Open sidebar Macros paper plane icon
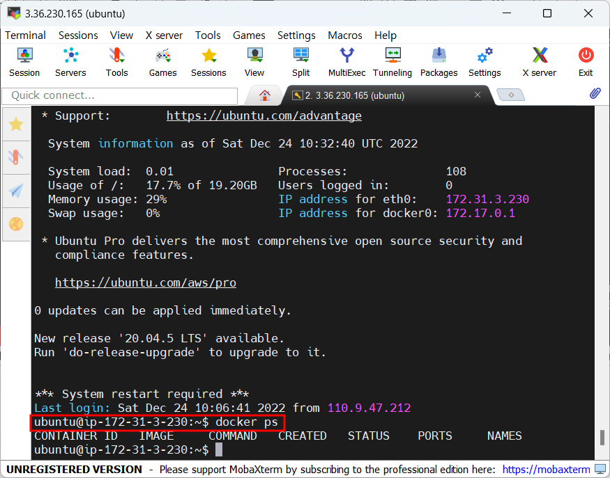The width and height of the screenshot is (610, 478). (16, 191)
